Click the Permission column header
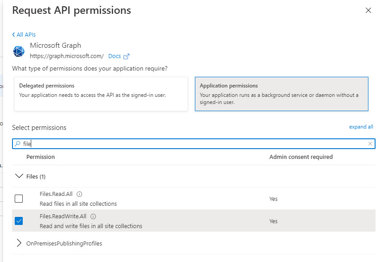Screen dimensions: 380x262 tap(41, 157)
